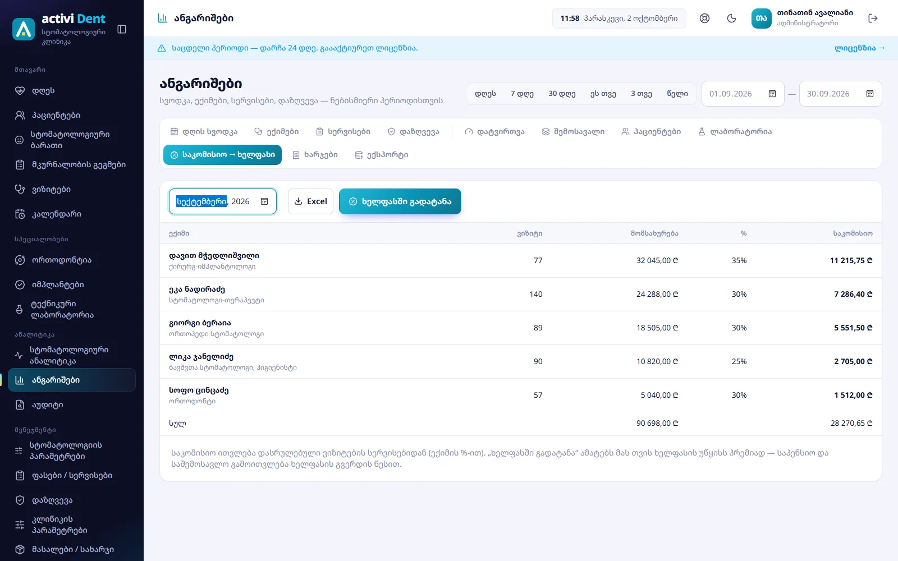This screenshot has width=898, height=561.
Task: Open აუდიტი in the sidebar
Action: point(72,404)
